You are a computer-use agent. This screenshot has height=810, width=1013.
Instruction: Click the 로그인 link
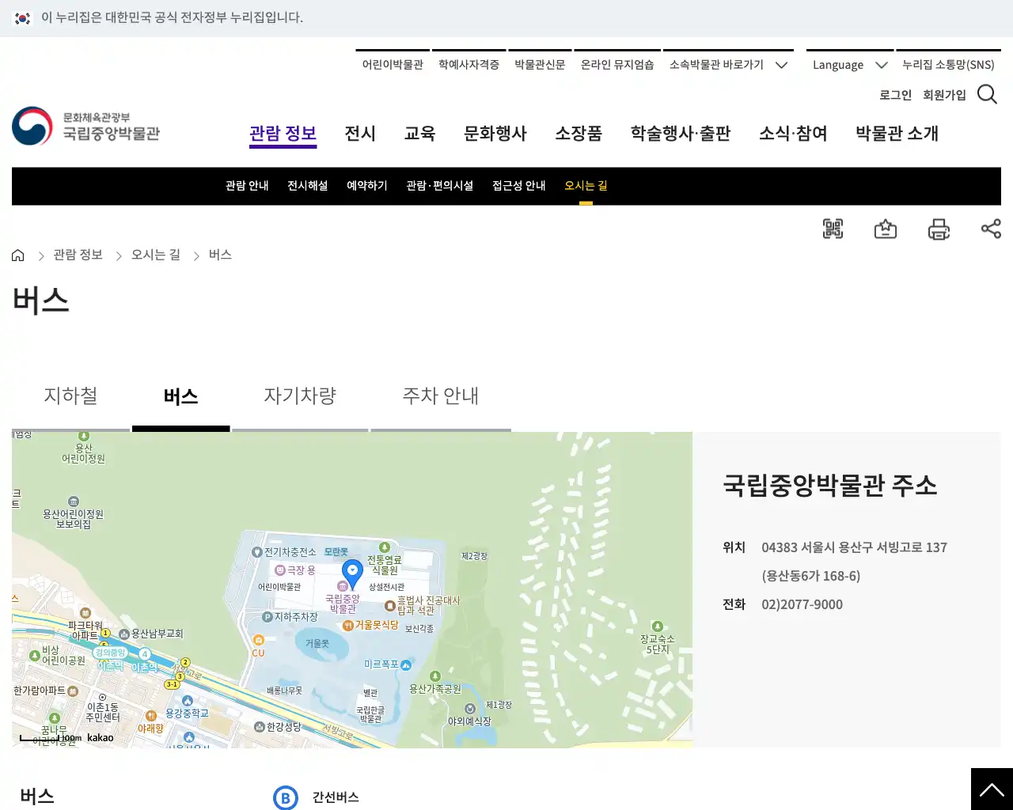pyautogui.click(x=895, y=95)
